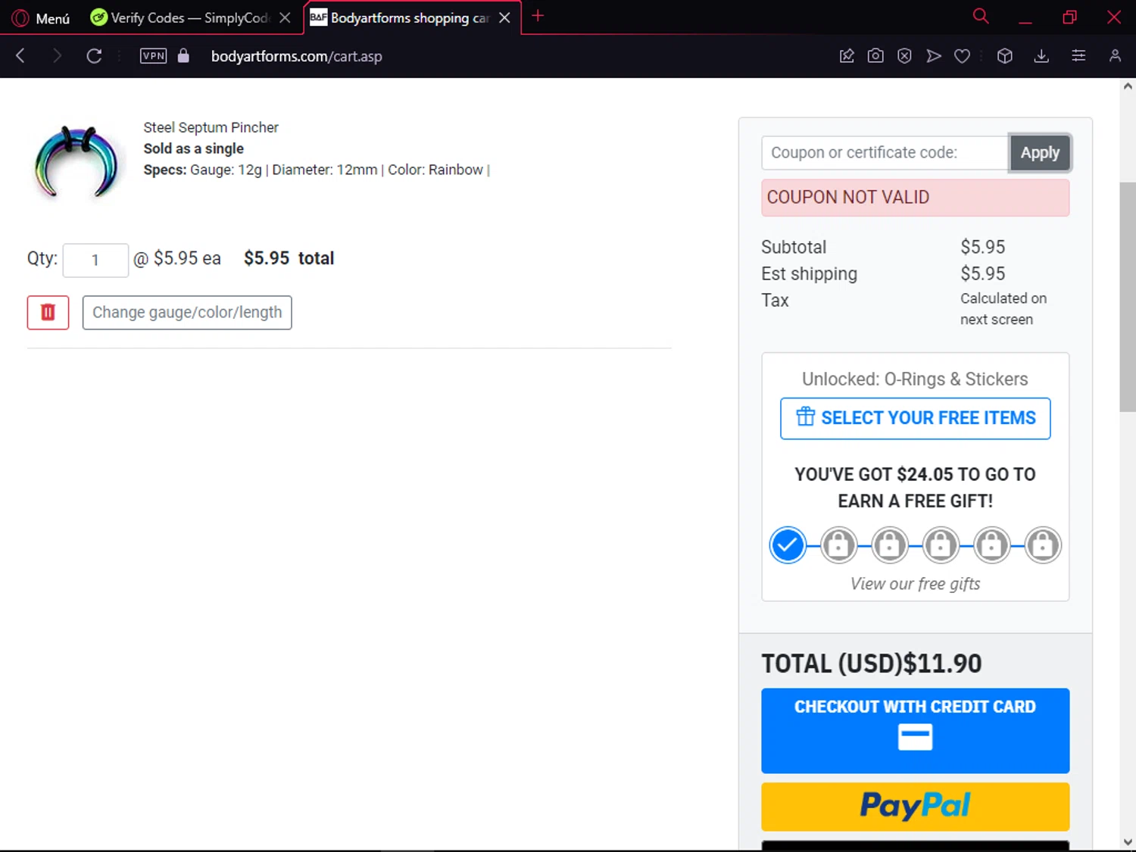The width and height of the screenshot is (1136, 852).
Task: Checkout with PayPal button
Action: [x=915, y=807]
